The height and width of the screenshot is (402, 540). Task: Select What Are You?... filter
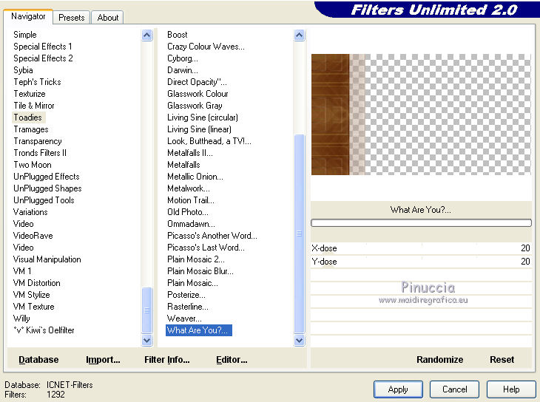pos(199,330)
